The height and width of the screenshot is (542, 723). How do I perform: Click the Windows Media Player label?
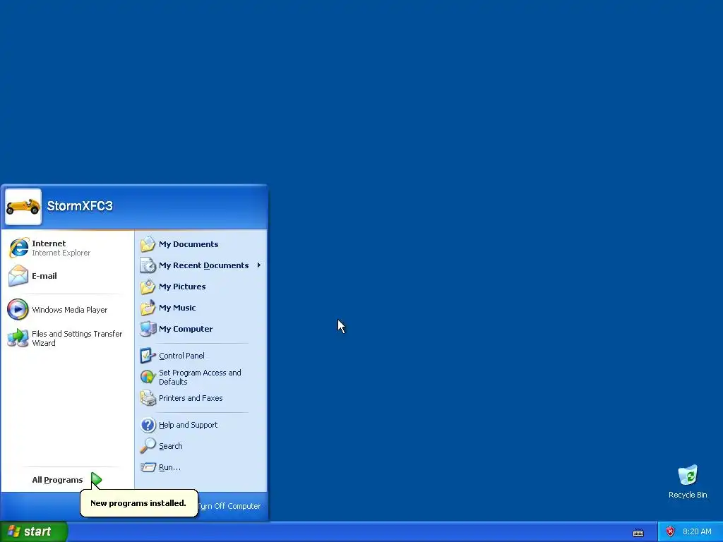70,311
